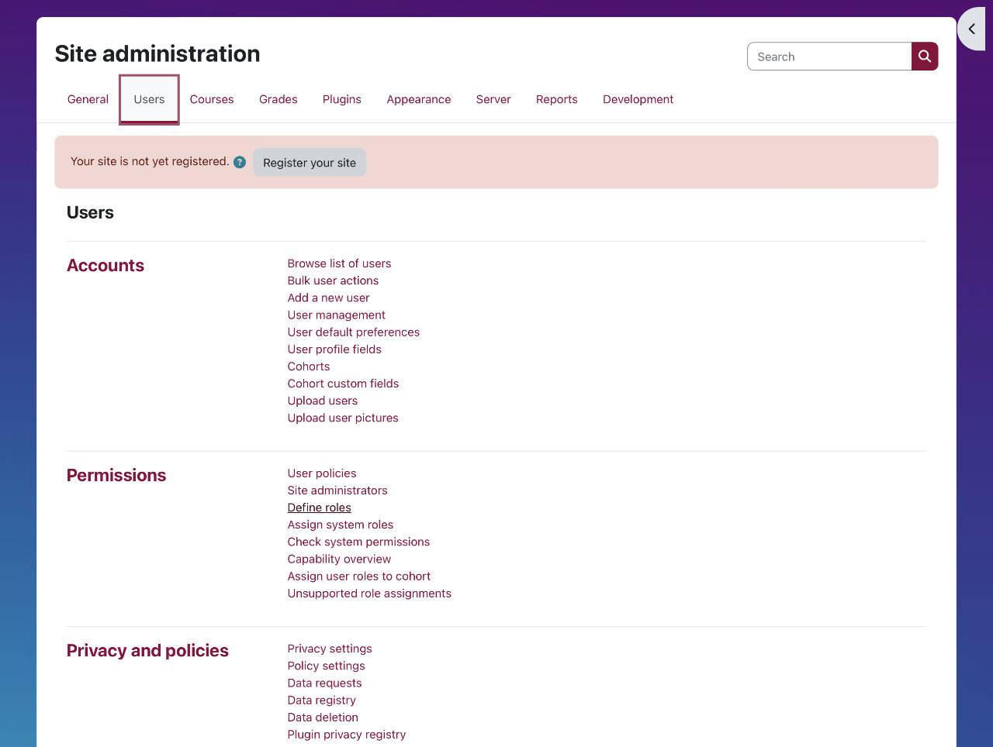Open User policies
The width and height of the screenshot is (993, 747).
coord(322,473)
